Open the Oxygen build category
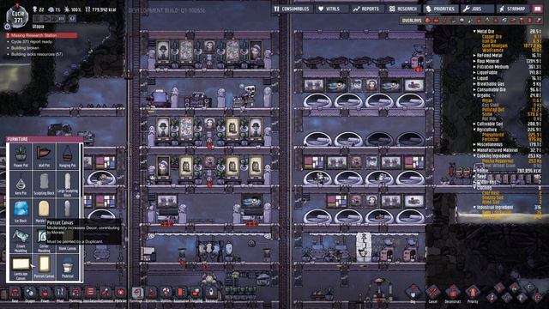The height and width of the screenshot is (309, 549). [30, 294]
